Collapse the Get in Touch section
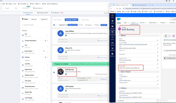 coord(119,72)
